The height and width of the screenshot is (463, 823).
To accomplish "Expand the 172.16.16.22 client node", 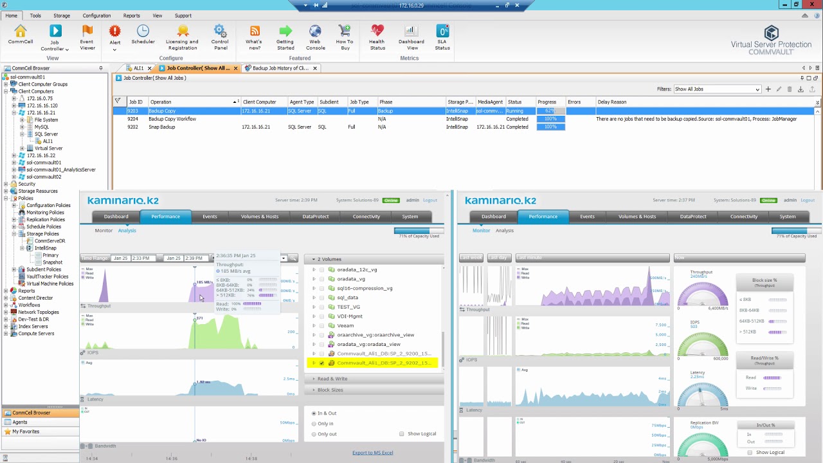I will click(x=14, y=156).
